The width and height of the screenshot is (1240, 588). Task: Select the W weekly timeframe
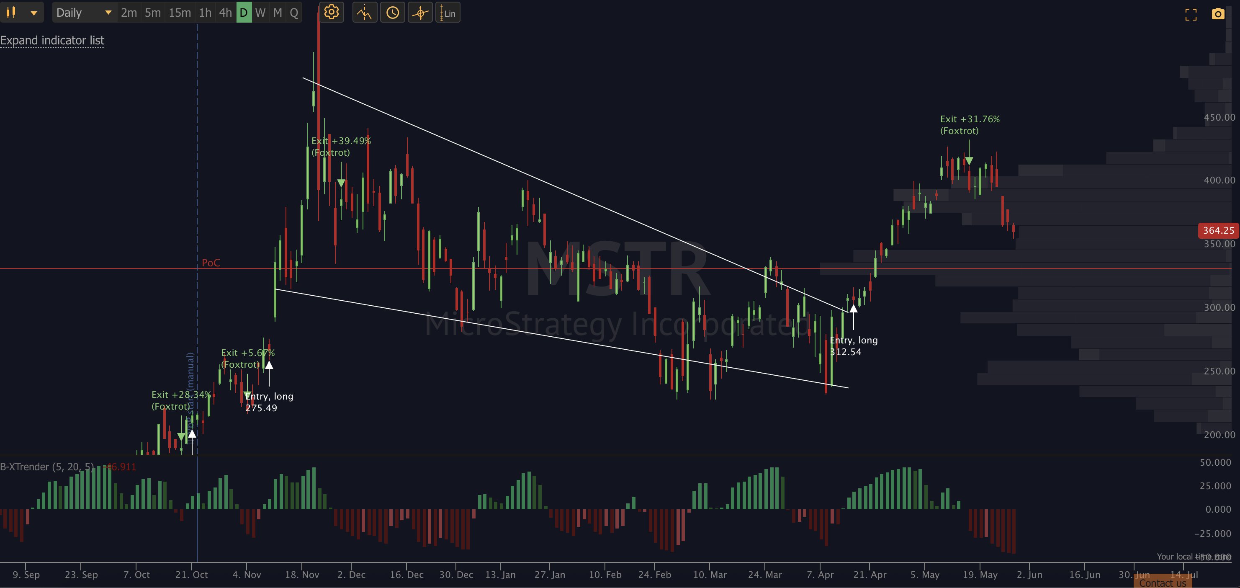pos(260,13)
